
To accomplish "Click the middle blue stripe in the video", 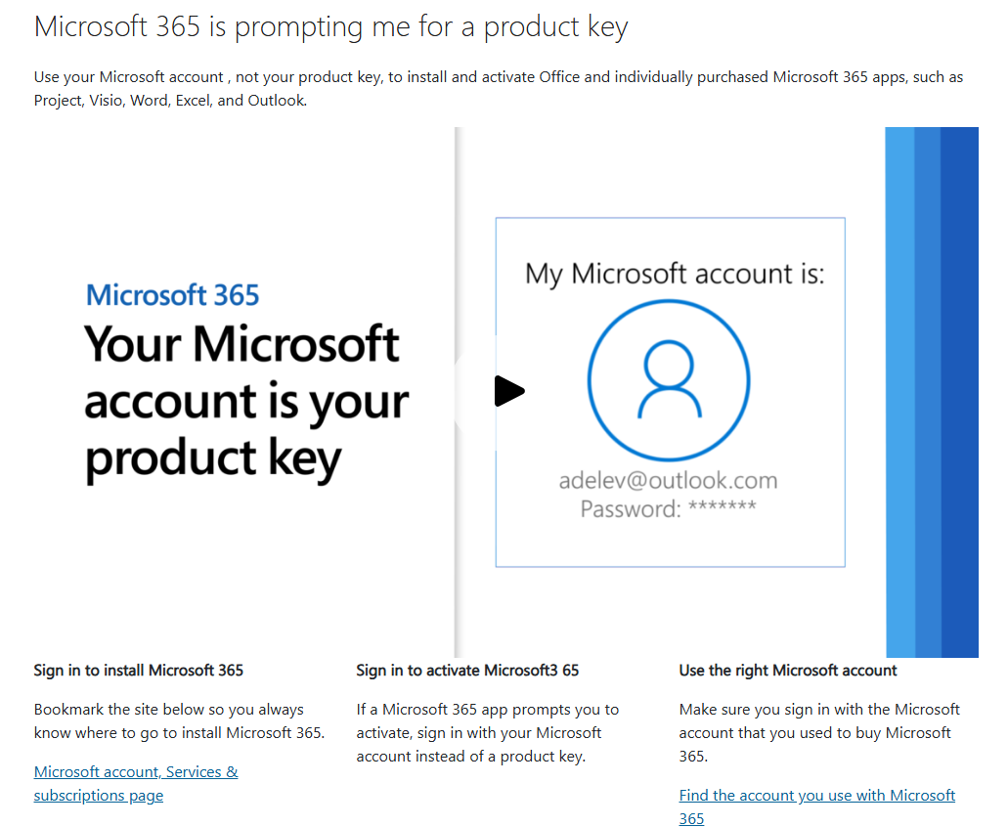I will (927, 392).
